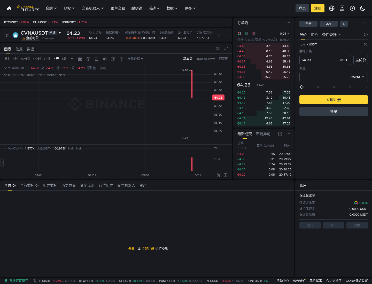Open the hexagon chart settings icon
Viewport: 372px width, 284px height.
121,59
